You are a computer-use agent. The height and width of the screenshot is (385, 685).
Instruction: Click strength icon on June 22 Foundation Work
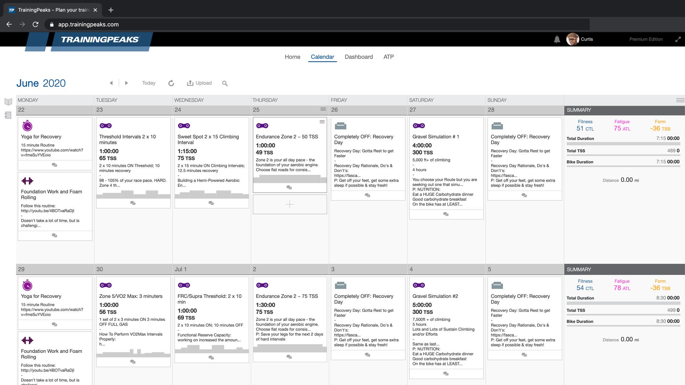[x=27, y=181]
